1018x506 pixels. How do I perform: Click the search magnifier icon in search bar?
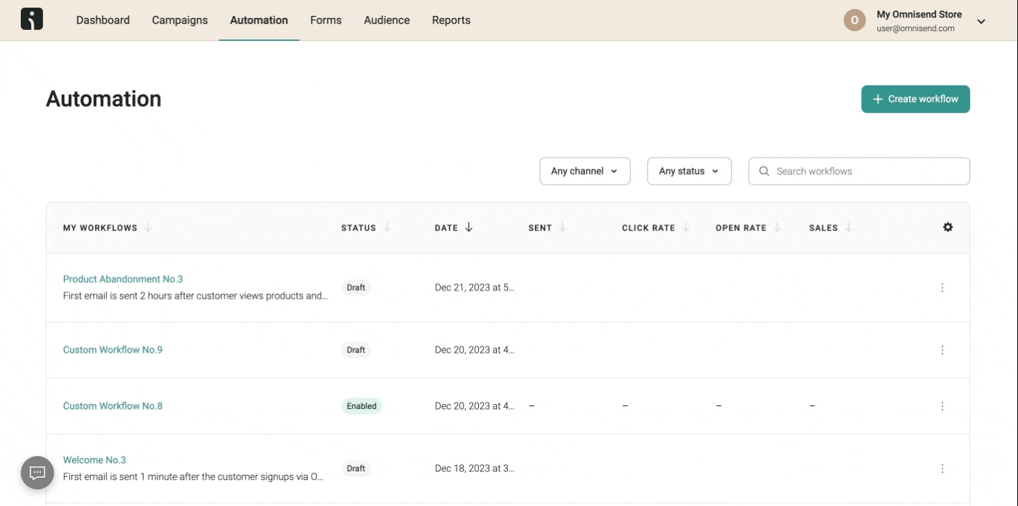coord(763,171)
